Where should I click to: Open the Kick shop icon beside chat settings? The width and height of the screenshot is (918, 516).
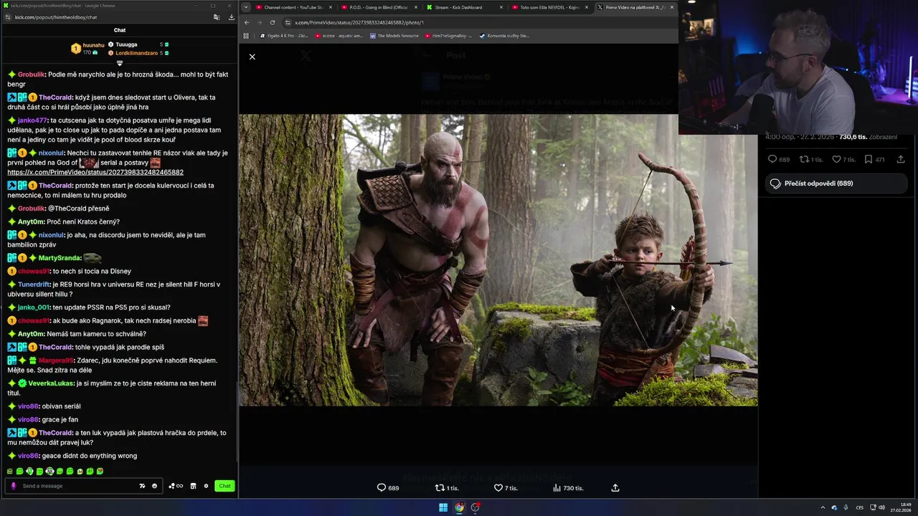tap(193, 486)
